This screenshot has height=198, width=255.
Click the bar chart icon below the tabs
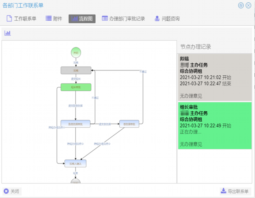click(8, 33)
